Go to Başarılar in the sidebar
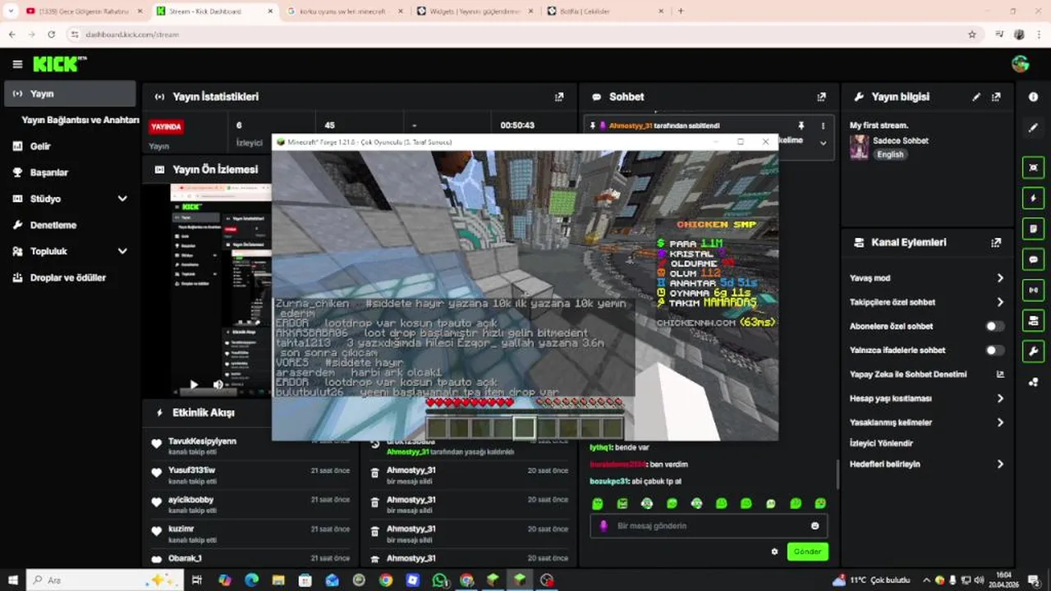1051x591 pixels. (x=70, y=172)
